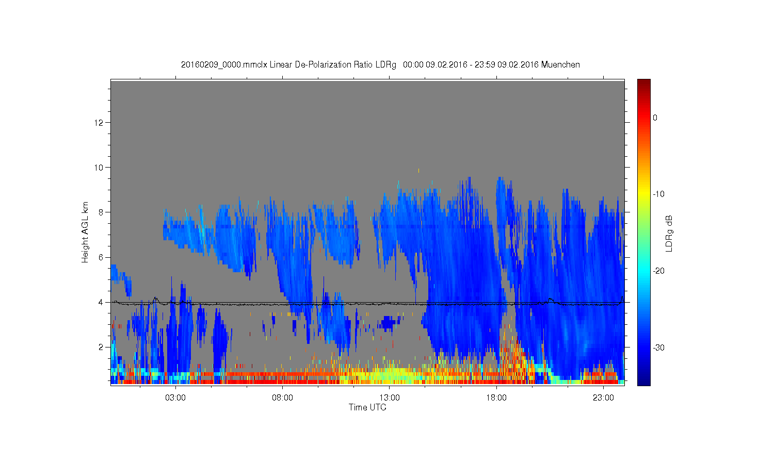Click the 'Time UTC' axis label
The width and height of the screenshot is (774, 464).
pyautogui.click(x=367, y=407)
